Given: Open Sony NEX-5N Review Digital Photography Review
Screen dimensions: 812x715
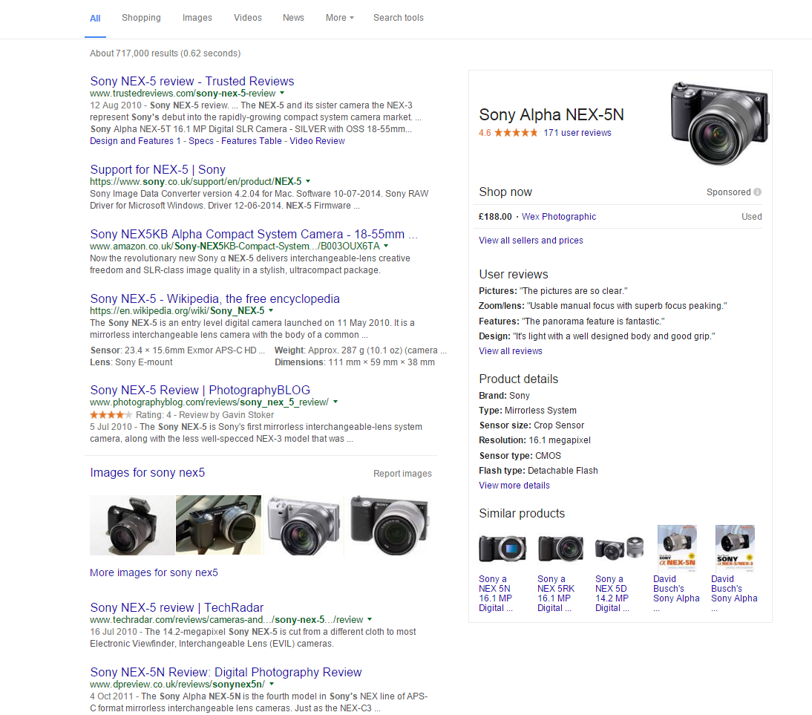Looking at the screenshot, I should [x=226, y=673].
